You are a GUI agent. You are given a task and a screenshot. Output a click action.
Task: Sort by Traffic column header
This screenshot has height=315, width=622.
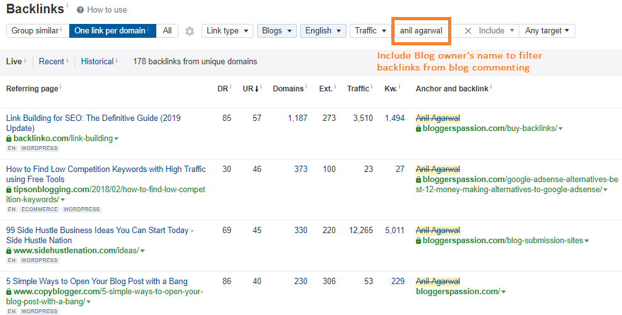coord(358,89)
